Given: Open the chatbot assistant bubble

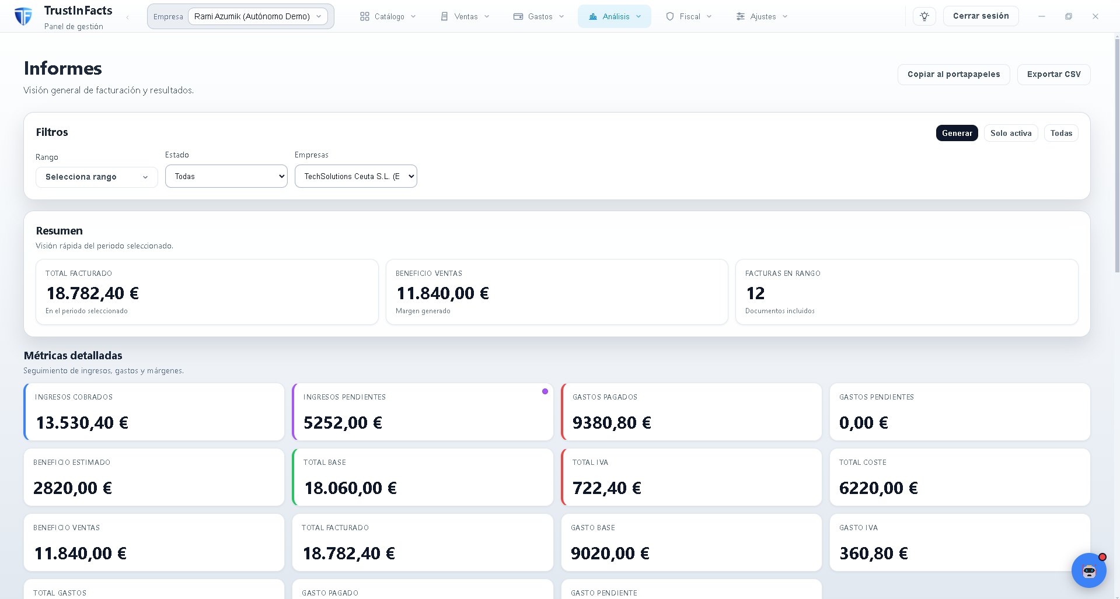Looking at the screenshot, I should click(1089, 570).
